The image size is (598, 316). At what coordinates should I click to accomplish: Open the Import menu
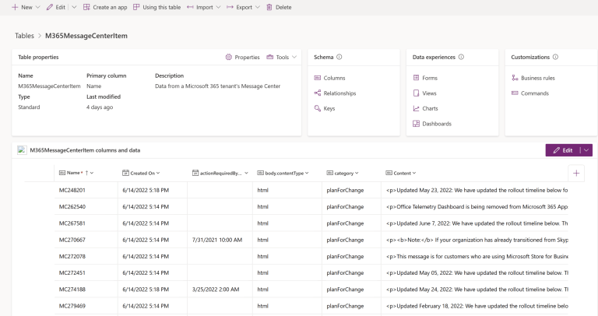(x=203, y=7)
